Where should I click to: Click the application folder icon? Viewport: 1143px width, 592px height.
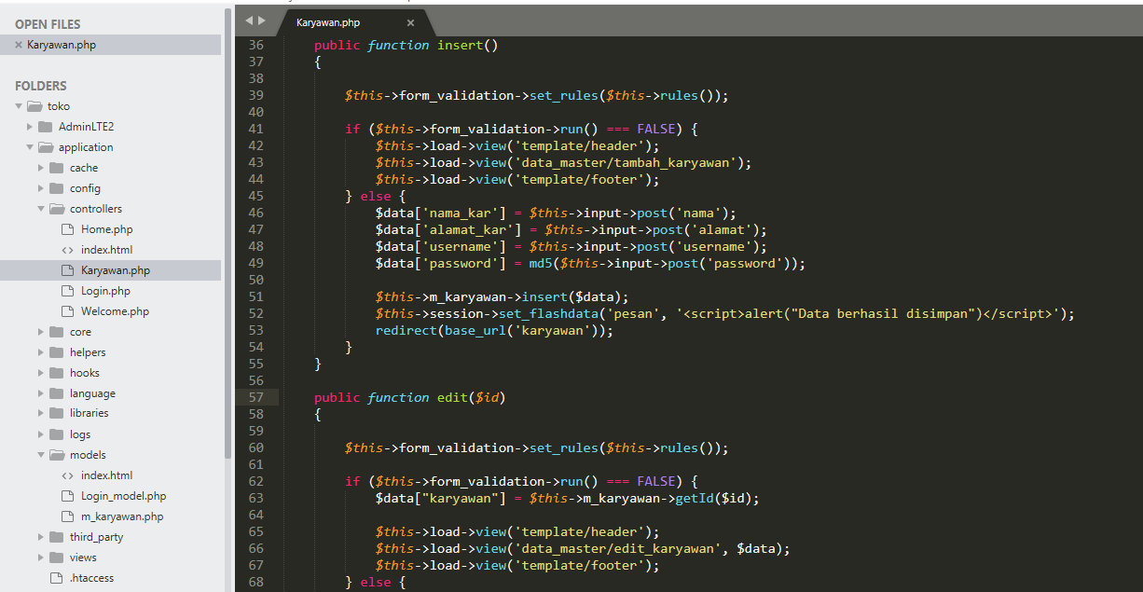tap(46, 147)
